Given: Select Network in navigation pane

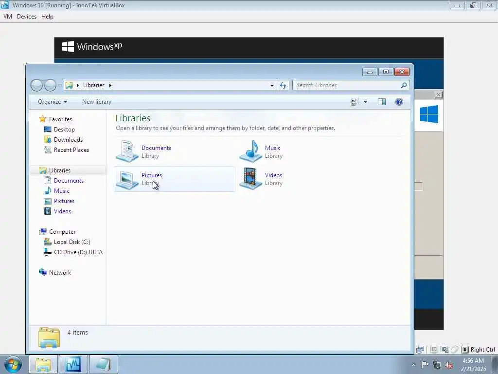Looking at the screenshot, I should click(60, 273).
